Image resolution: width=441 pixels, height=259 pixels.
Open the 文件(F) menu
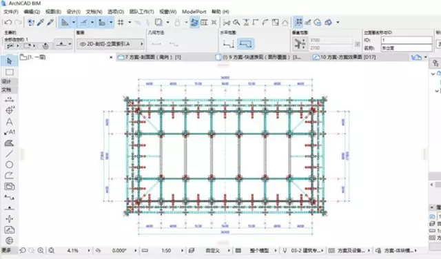click(x=11, y=12)
